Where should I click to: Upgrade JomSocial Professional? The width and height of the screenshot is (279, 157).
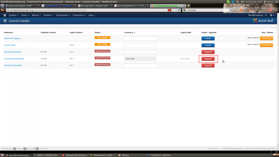[x=208, y=59]
